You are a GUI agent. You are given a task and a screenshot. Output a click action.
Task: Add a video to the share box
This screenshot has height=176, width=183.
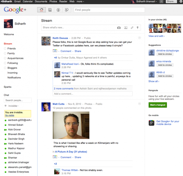126,28
